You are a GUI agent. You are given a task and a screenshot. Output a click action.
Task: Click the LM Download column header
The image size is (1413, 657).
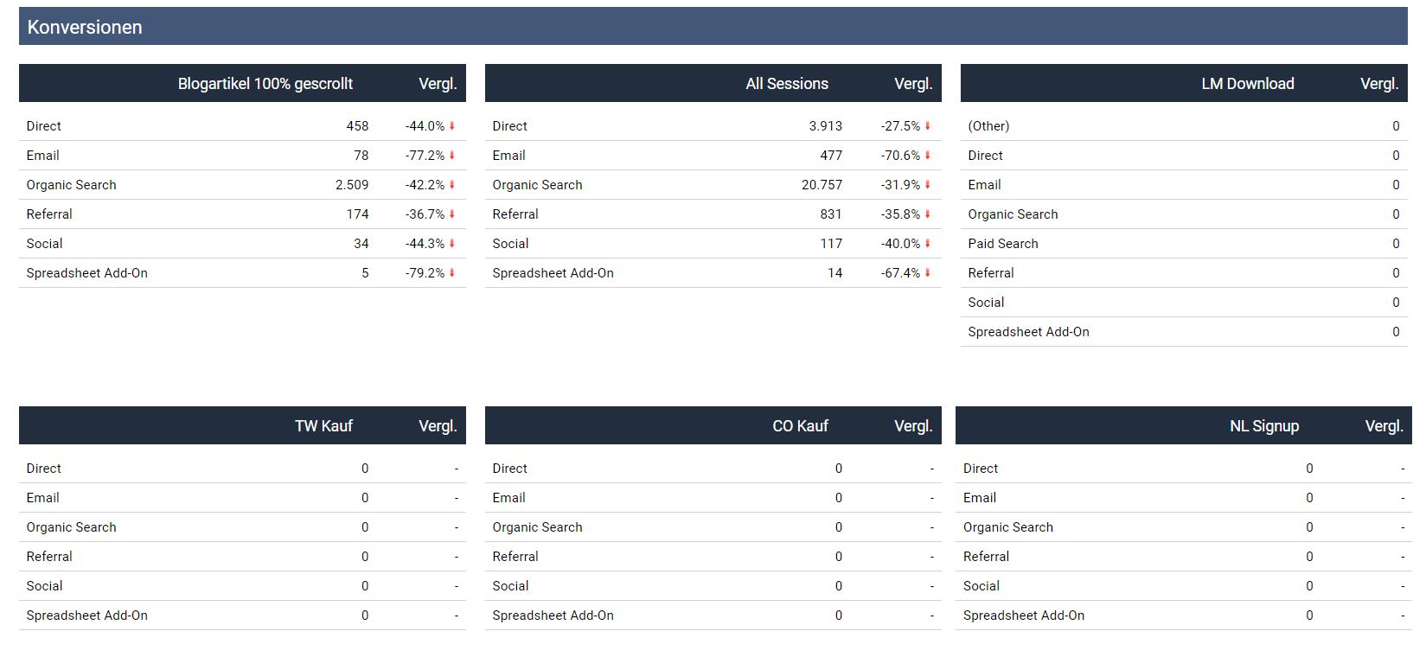(x=1247, y=84)
